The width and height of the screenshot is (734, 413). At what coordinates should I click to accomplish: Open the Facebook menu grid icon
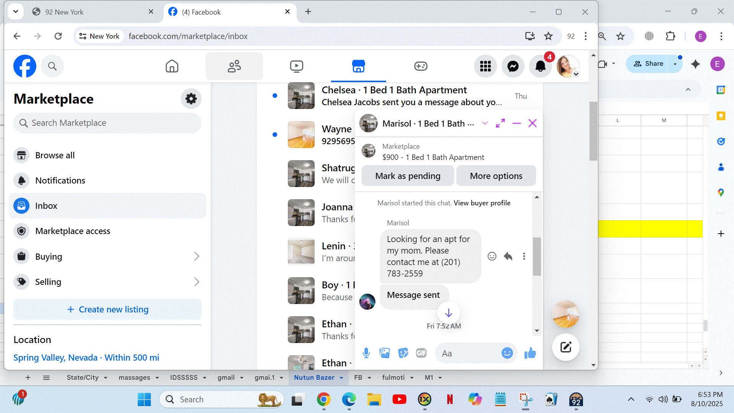tap(485, 66)
